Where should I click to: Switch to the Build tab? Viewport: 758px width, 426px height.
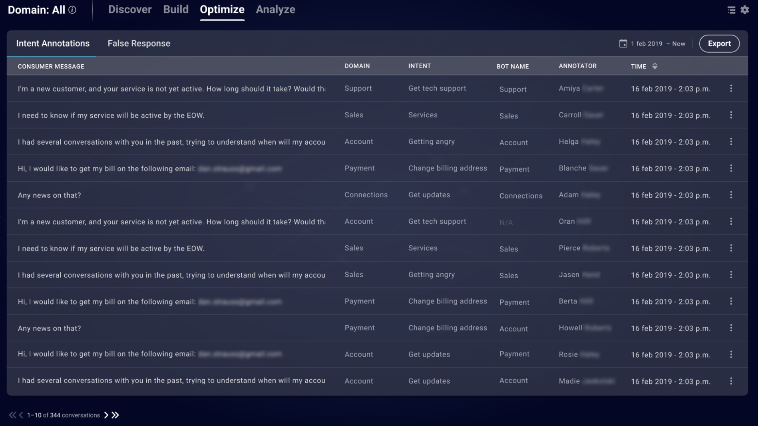click(x=176, y=10)
